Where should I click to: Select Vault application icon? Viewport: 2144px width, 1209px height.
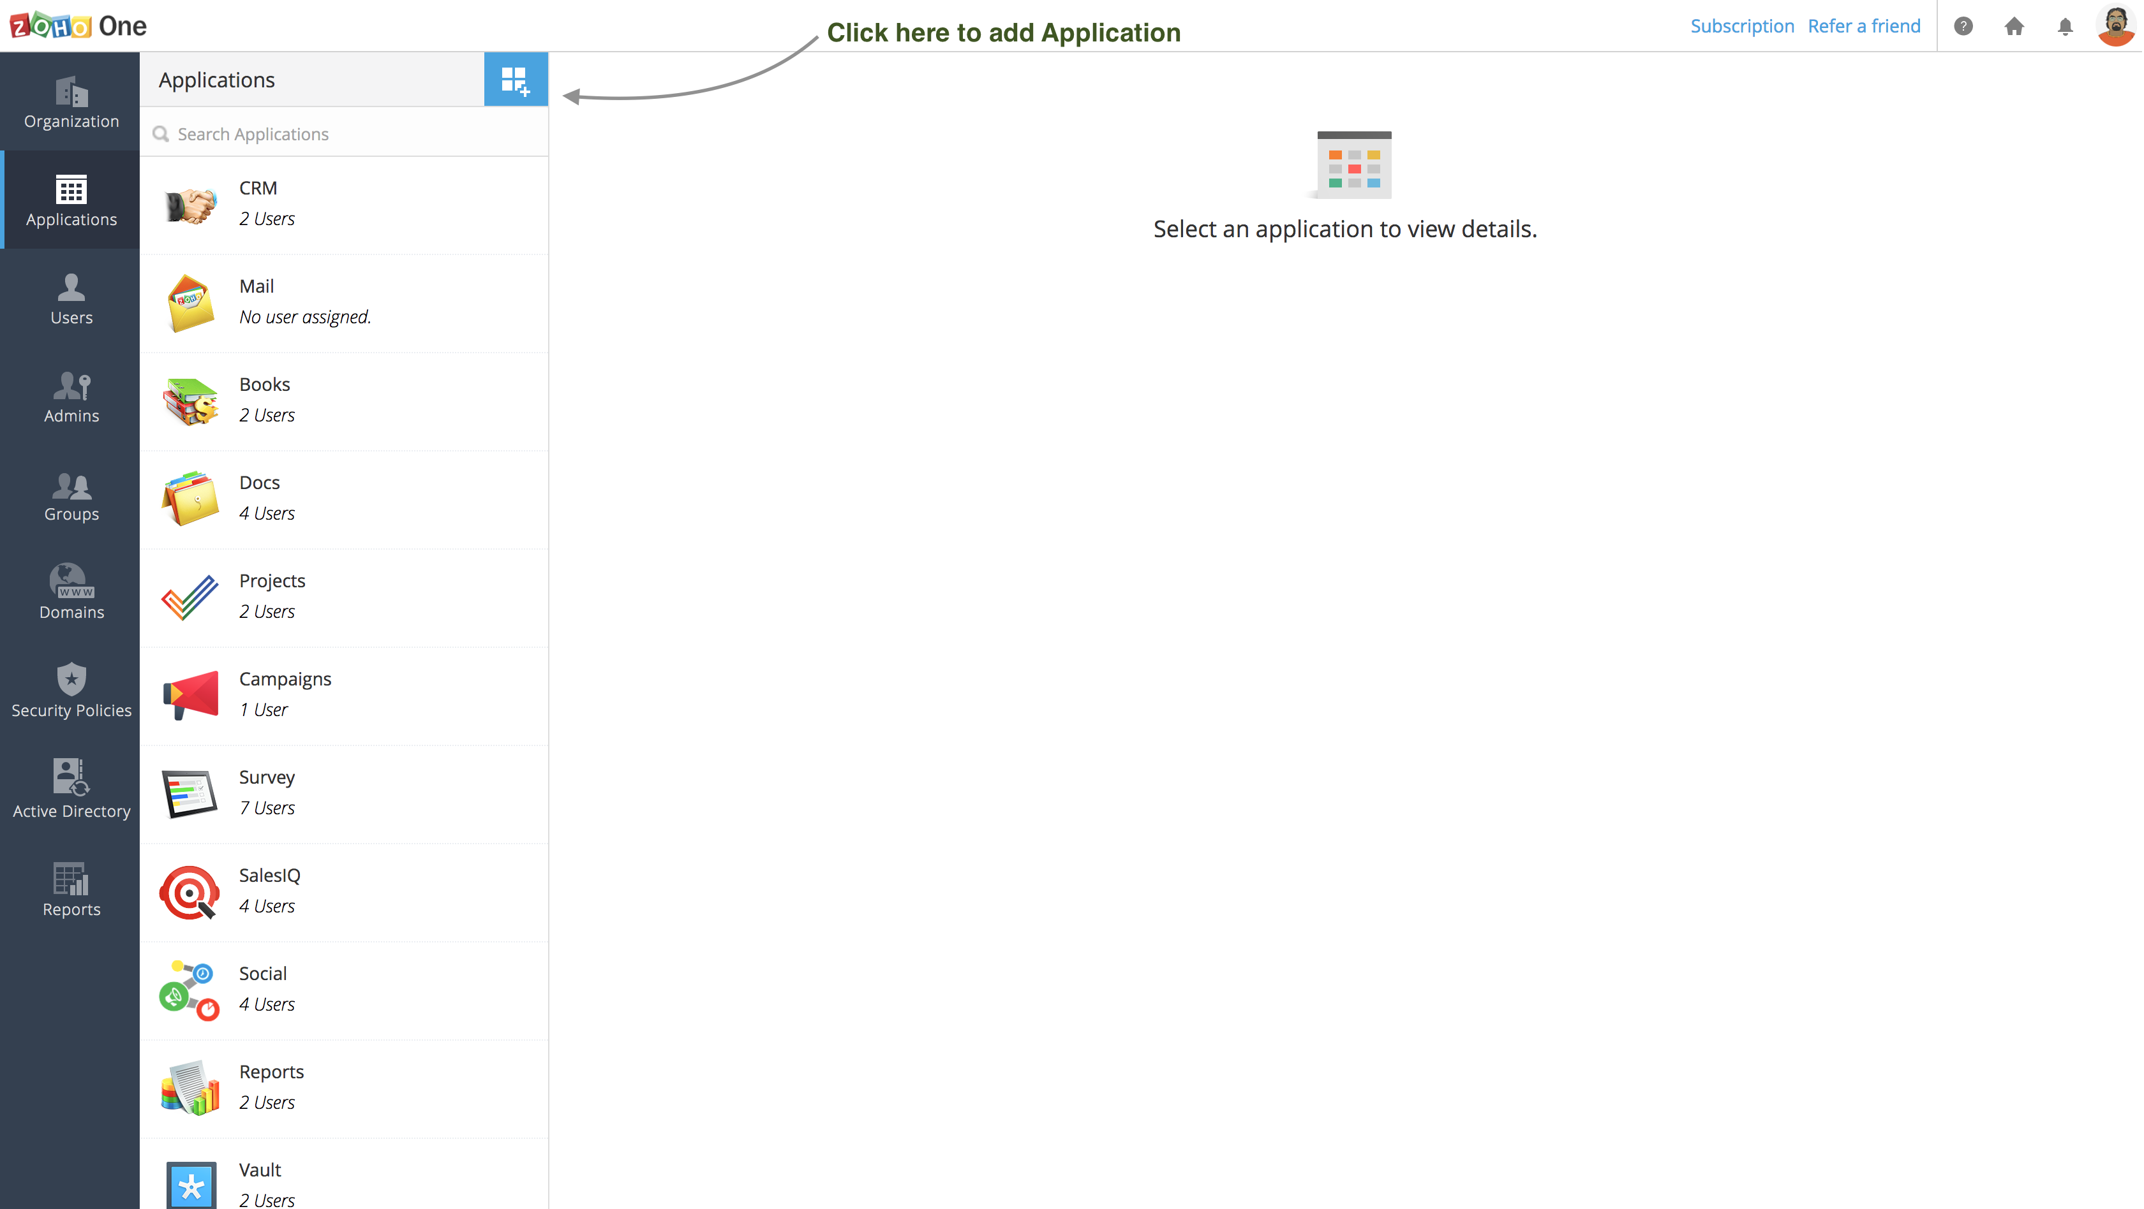coord(191,1184)
